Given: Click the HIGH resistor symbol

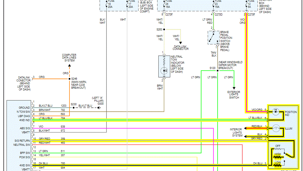Looking at the screenshot, I should click(278, 157).
